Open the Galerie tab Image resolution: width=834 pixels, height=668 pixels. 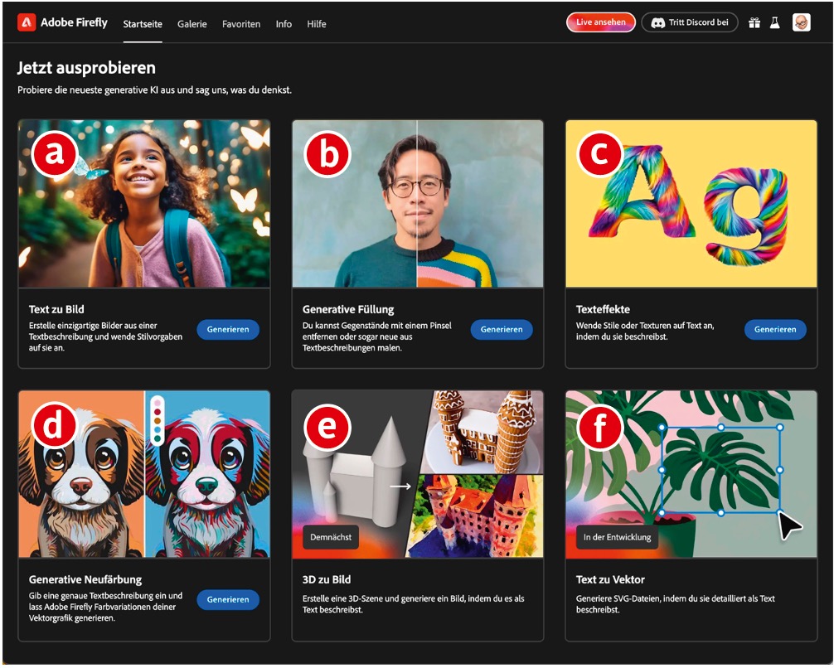tap(192, 24)
